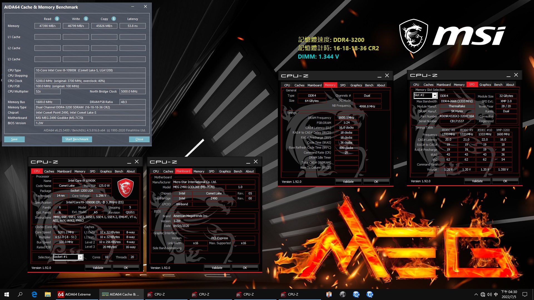Open the taskbar clock and calendar

pyautogui.click(x=509, y=294)
